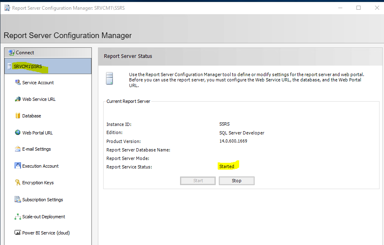The image size is (384, 245).
Task: Click the Web Service URL icon
Action: [x=18, y=99]
